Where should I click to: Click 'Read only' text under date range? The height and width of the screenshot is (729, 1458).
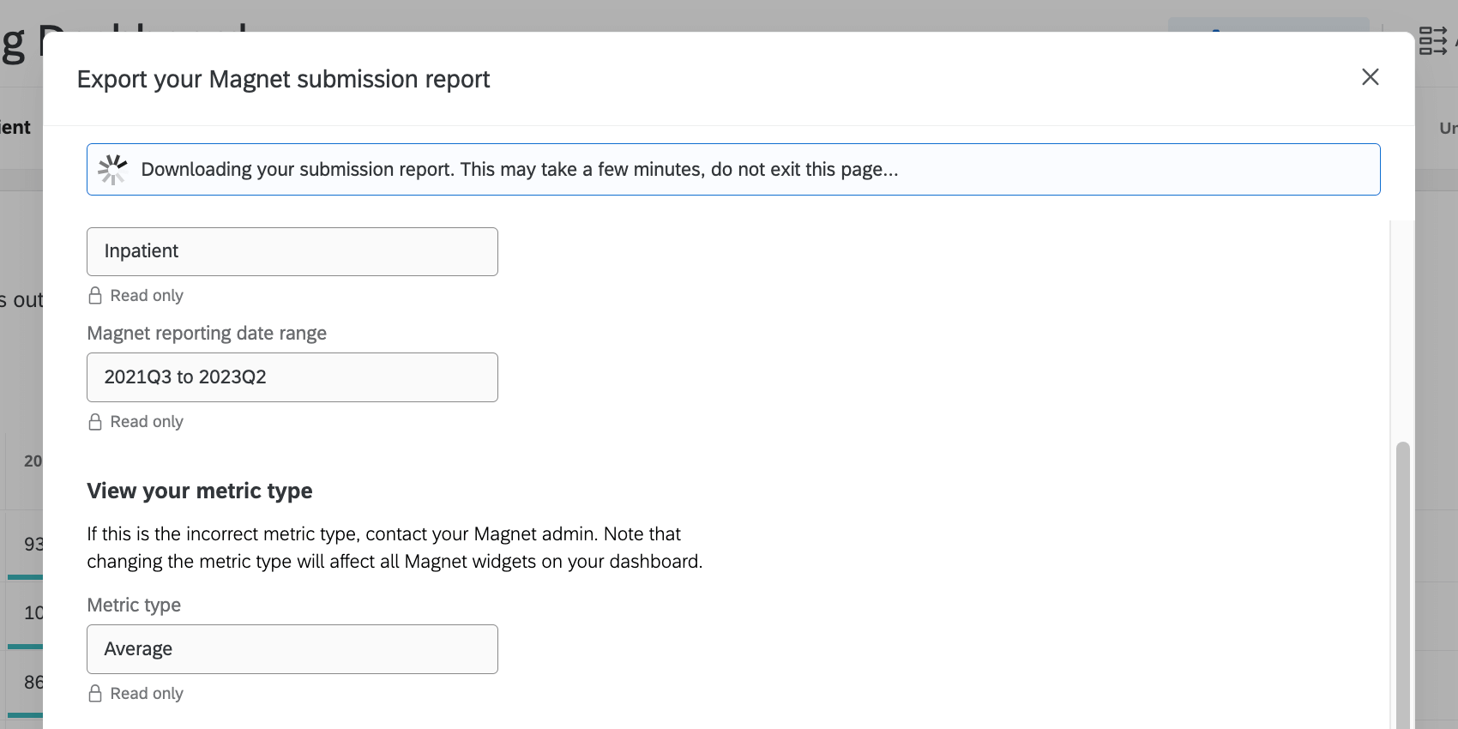147,422
